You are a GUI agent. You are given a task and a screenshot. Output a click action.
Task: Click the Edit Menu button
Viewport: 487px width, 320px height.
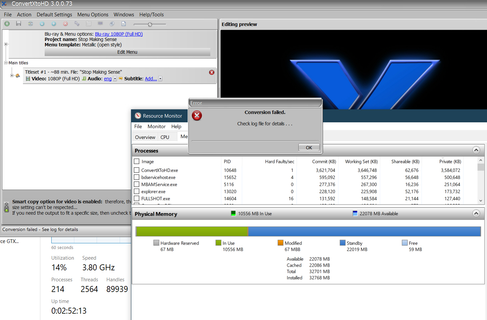click(127, 52)
